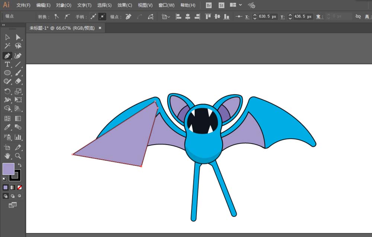Select the Symbol Sprayer tool
Screen dimensions: 372x237
click(7, 137)
